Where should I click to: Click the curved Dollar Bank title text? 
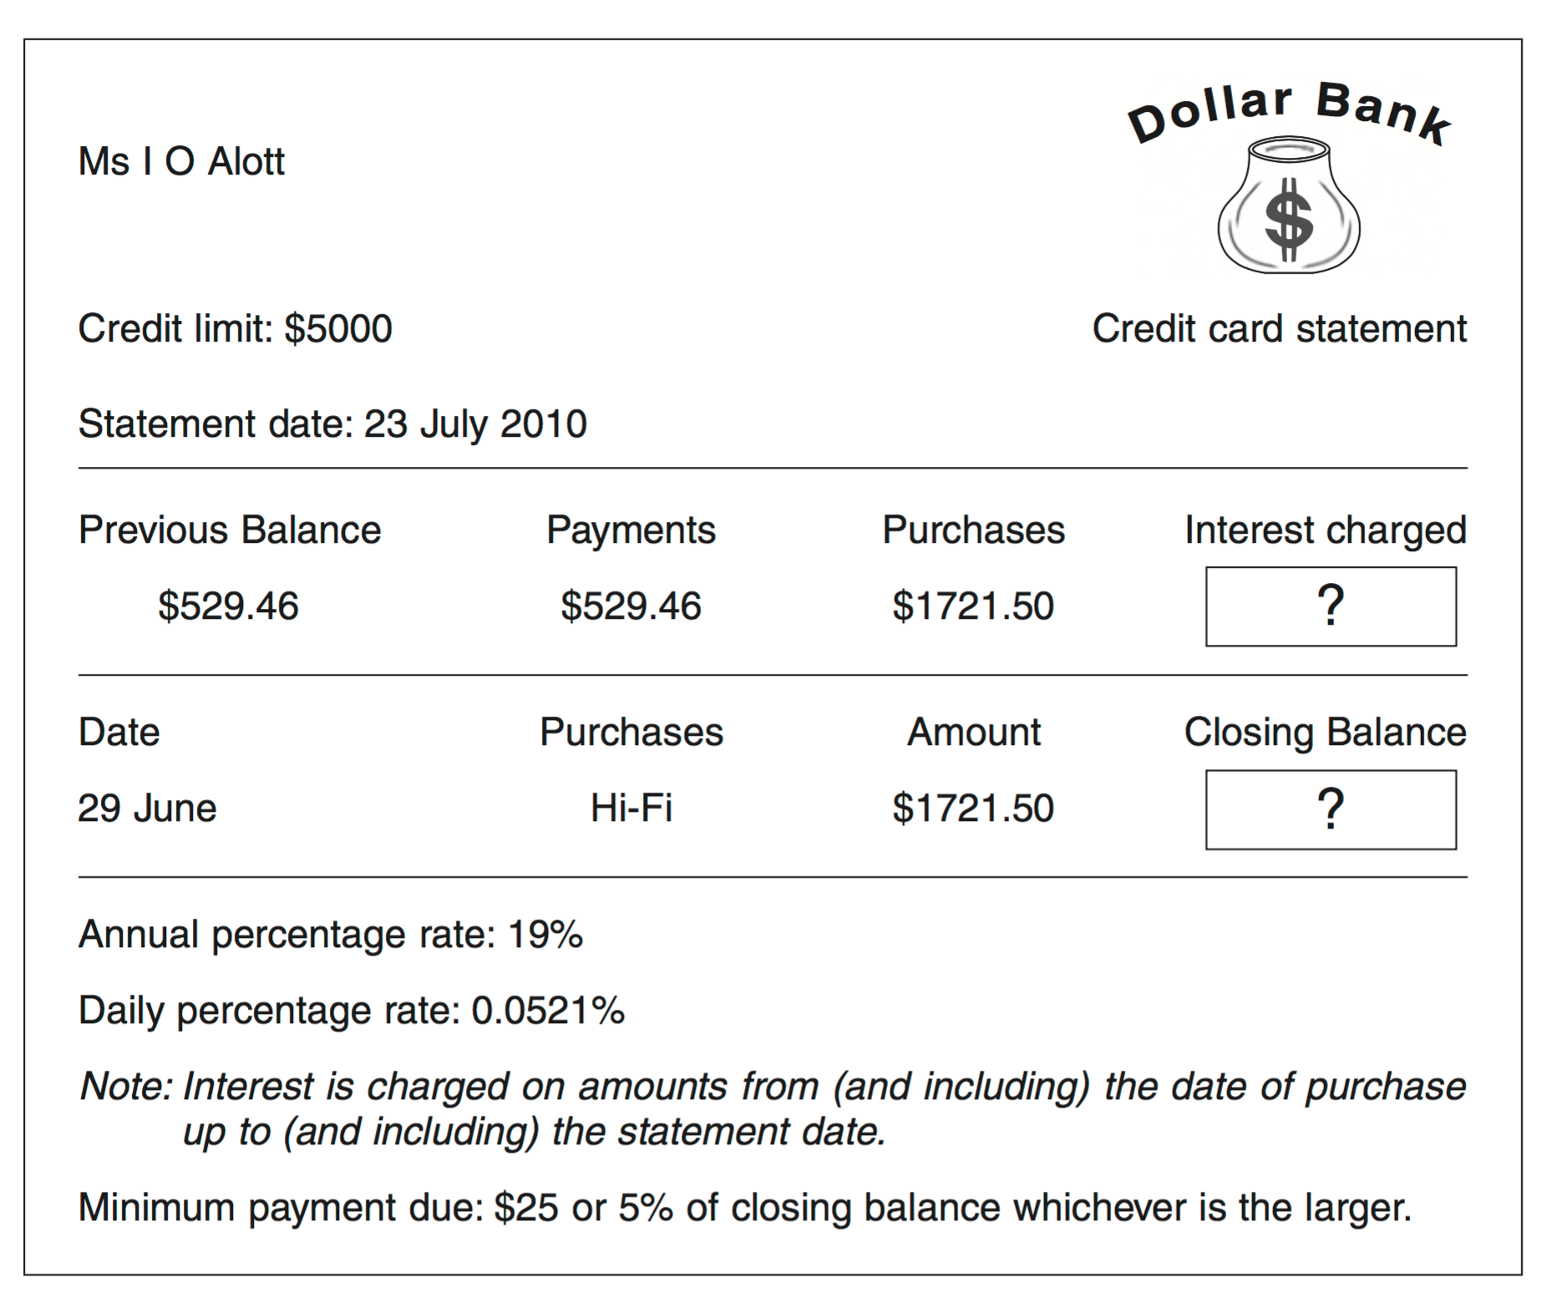point(1290,113)
